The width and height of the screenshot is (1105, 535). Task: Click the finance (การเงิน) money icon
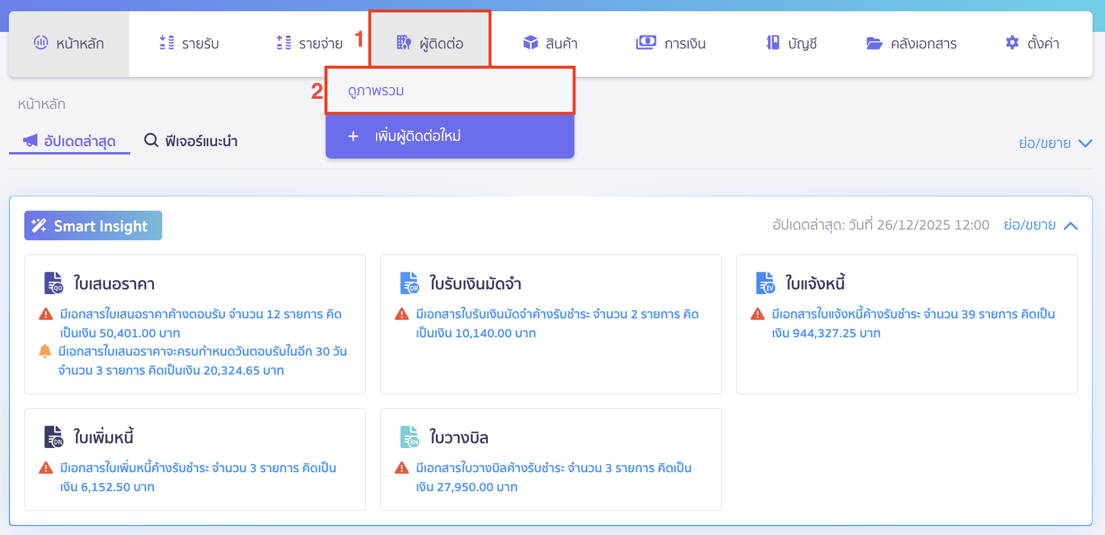point(646,43)
